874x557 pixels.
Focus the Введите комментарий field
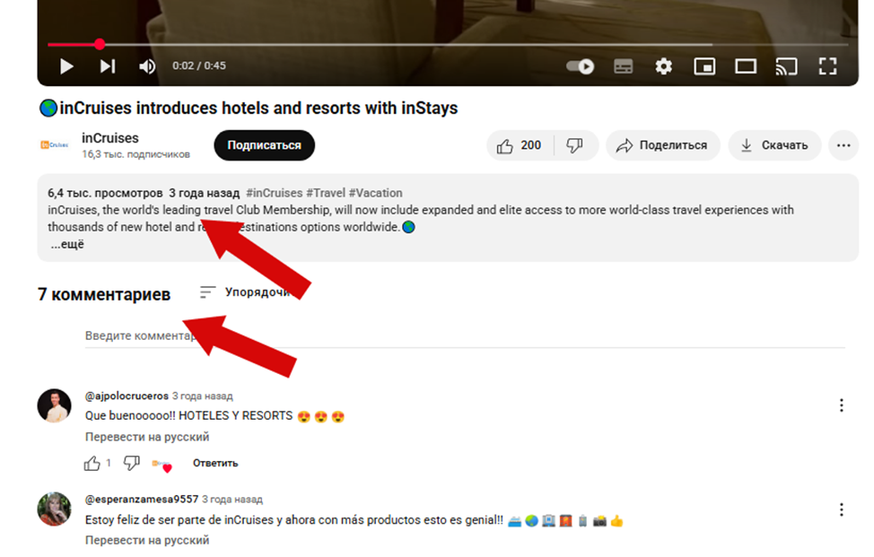coord(465,335)
